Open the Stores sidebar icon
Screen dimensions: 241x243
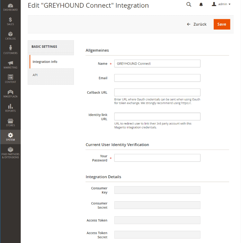(10, 121)
